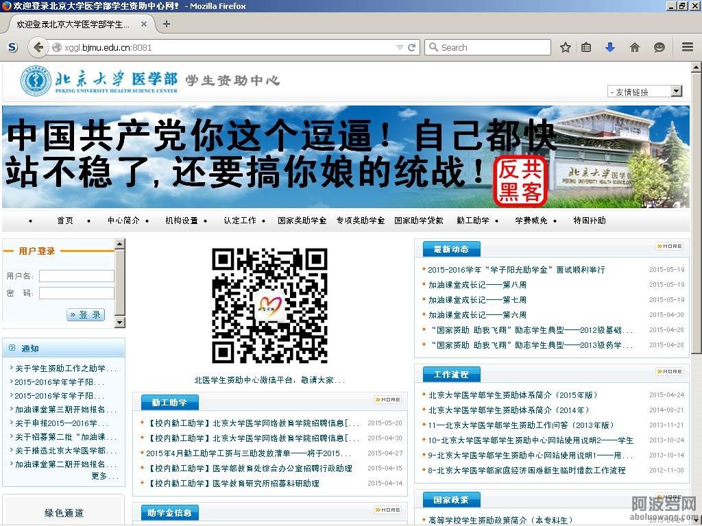Image resolution: width=702 pixels, height=526 pixels.
Task: Open a new tab with plus button
Action: click(166, 24)
